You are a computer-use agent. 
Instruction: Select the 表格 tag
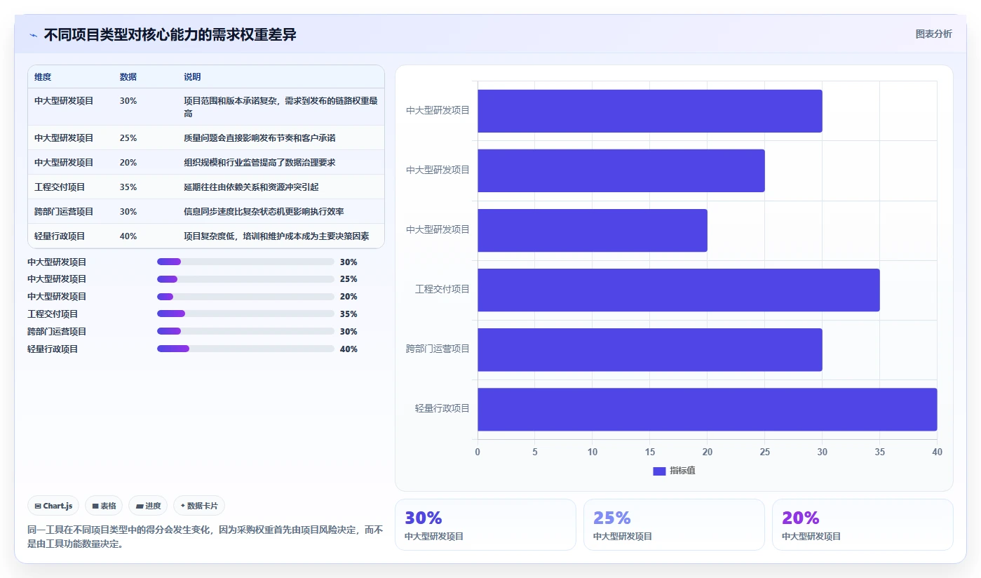click(104, 506)
